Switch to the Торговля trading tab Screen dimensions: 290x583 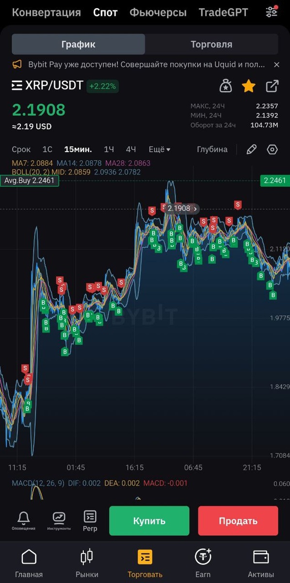(211, 44)
